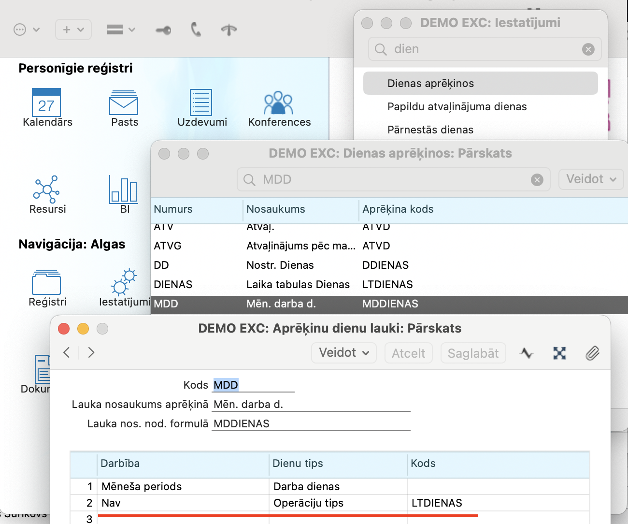Open the Kalendārs calendar icon
This screenshot has height=524, width=628.
(46, 102)
